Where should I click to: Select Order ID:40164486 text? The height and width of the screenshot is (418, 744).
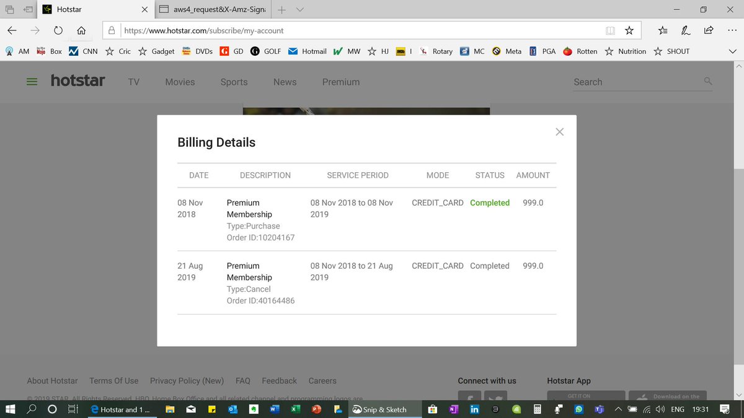pos(260,301)
